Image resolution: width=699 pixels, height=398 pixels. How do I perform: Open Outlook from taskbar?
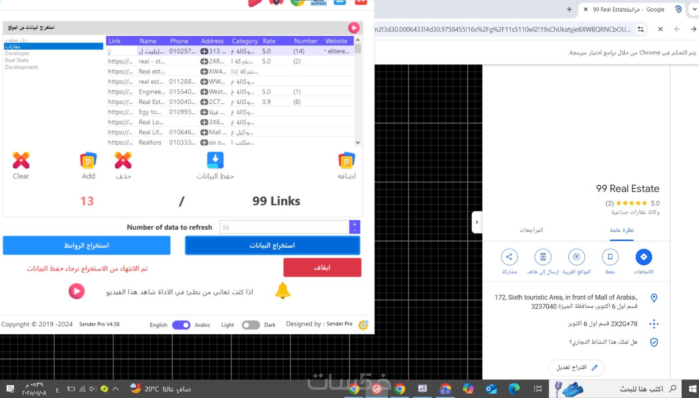pyautogui.click(x=491, y=389)
